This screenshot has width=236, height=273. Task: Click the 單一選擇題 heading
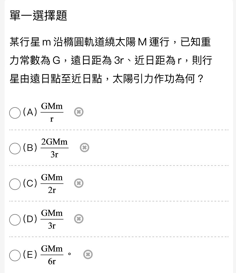pyautogui.click(x=38, y=16)
